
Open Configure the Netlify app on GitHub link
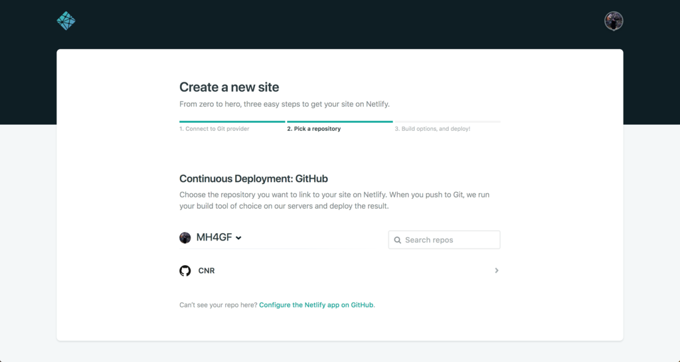point(316,305)
